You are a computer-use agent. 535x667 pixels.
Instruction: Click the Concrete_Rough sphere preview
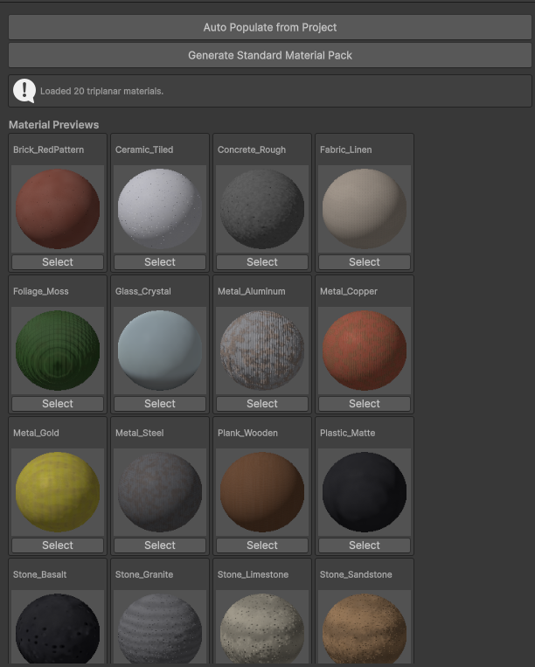point(262,209)
